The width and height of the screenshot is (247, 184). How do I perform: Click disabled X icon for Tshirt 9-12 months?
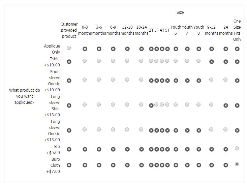pos(212,62)
